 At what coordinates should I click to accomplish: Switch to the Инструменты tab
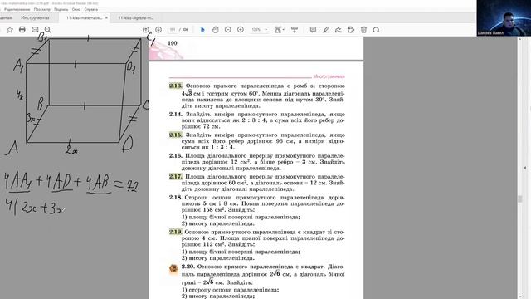click(x=35, y=17)
